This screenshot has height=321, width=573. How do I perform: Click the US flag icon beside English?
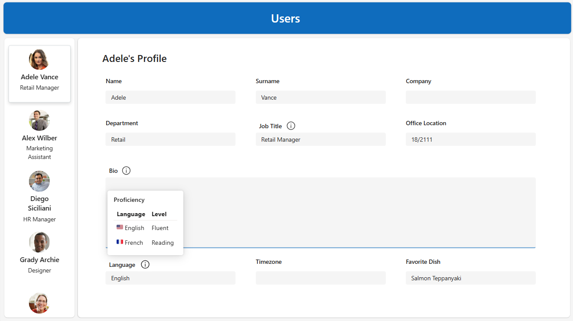click(x=120, y=227)
